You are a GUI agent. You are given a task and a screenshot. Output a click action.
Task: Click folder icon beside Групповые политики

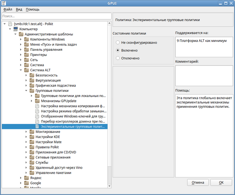pos(32,91)
